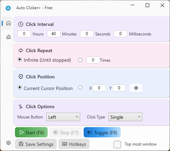Choose the custom X Y position radio
Viewport: 170px width, 151px height.
pyautogui.click(x=80, y=87)
